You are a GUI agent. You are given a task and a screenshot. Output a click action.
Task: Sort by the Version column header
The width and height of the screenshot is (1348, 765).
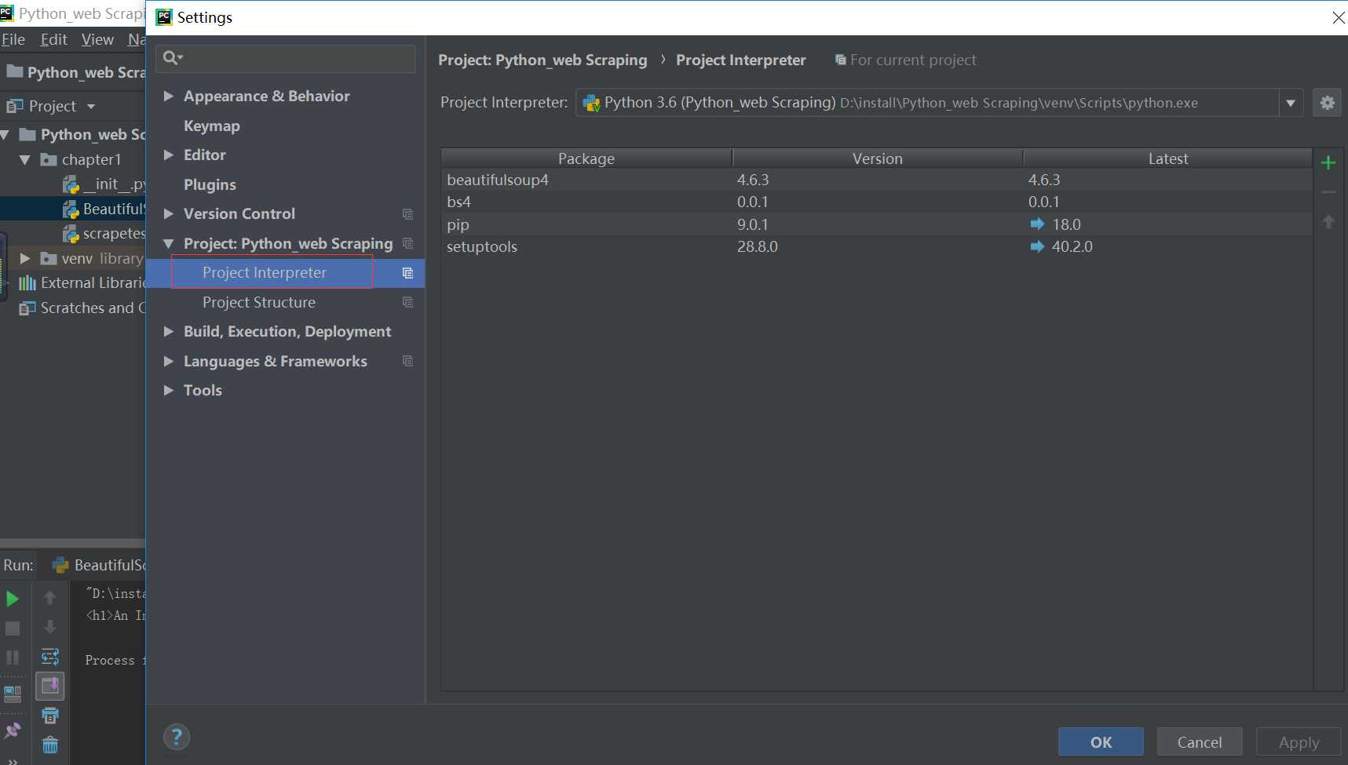pyautogui.click(x=878, y=158)
